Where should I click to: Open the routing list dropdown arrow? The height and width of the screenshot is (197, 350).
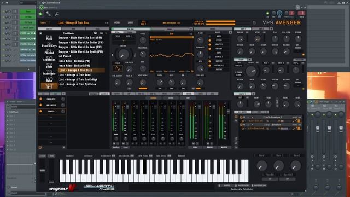tap(230, 32)
